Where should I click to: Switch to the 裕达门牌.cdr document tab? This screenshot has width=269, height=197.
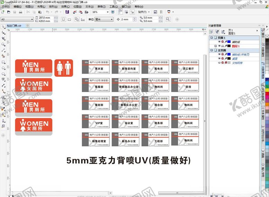(x=14, y=26)
